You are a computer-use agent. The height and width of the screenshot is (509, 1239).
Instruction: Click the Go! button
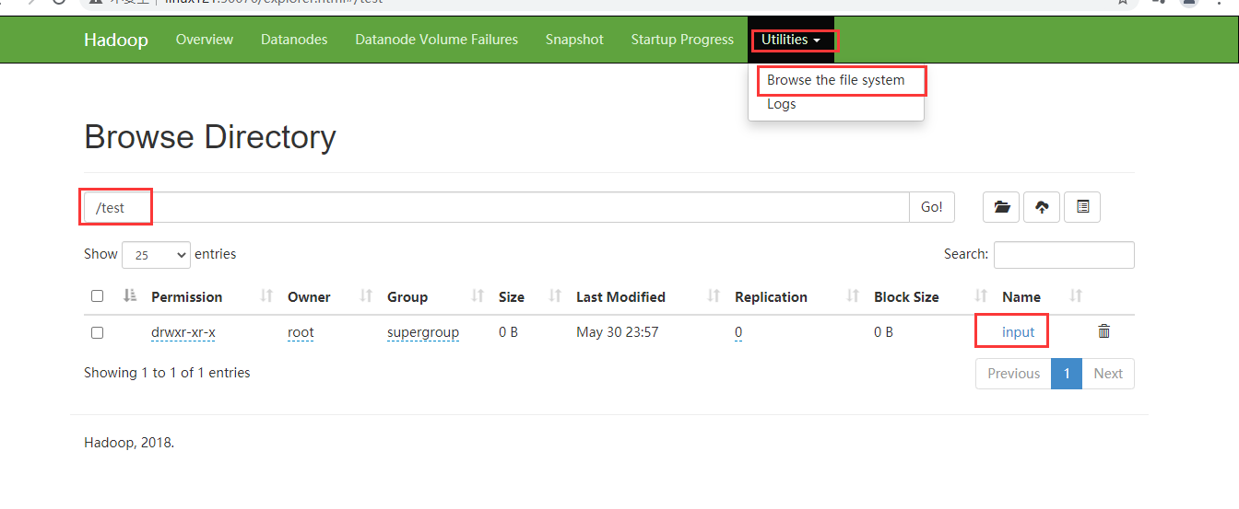(932, 207)
